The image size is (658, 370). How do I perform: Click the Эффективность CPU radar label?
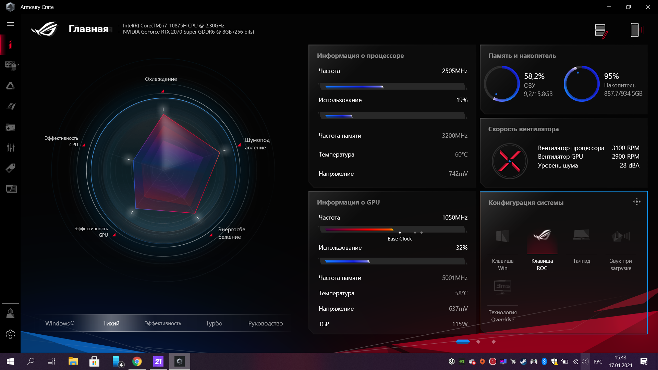(x=61, y=141)
